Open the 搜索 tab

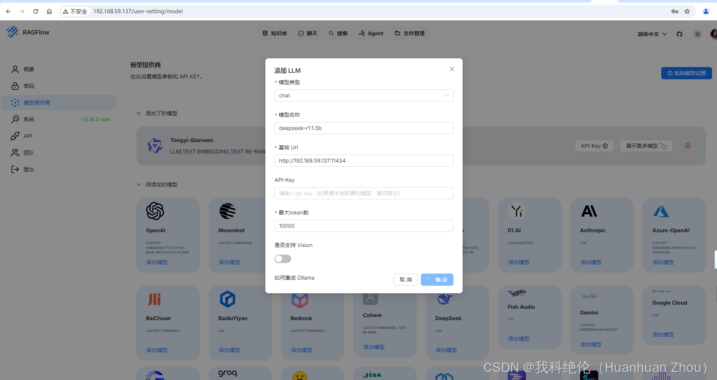click(338, 33)
